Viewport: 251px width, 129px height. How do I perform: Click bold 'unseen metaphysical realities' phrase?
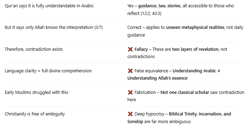point(195,27)
